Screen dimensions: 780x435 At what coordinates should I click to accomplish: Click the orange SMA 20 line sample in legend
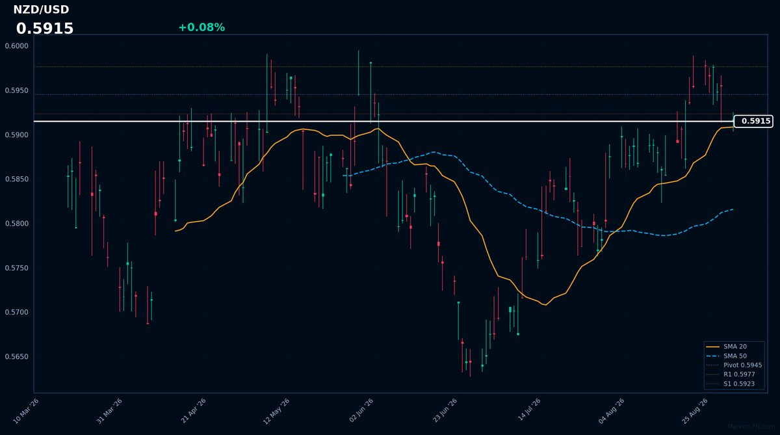[714, 347]
